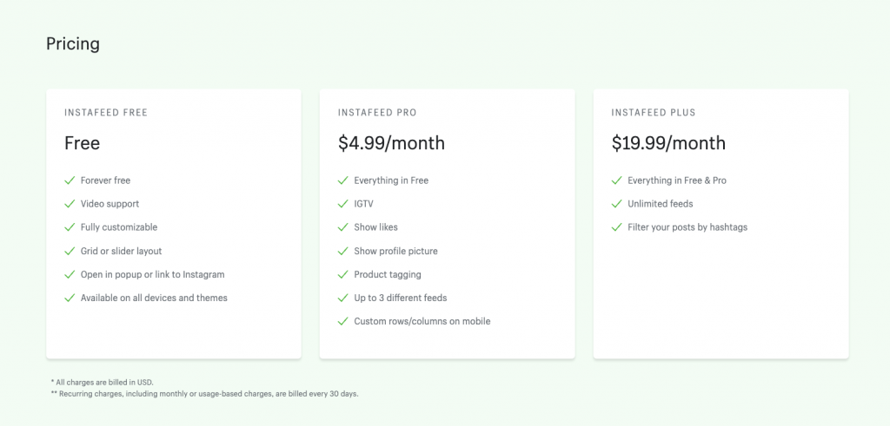Select the INSTAFEED PRO plan title
The width and height of the screenshot is (890, 426).
coord(377,113)
